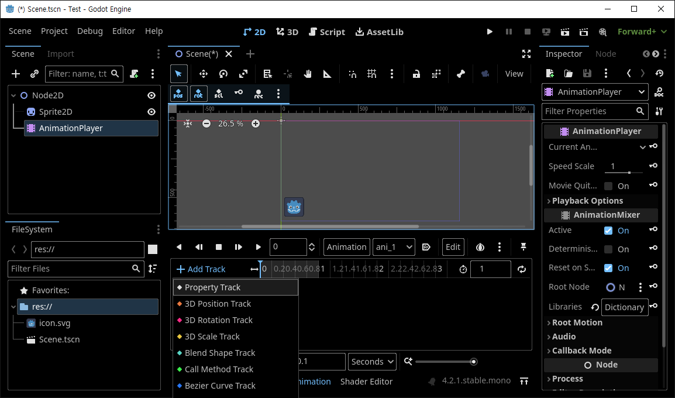Open skeleton options bone icon

click(x=460, y=74)
